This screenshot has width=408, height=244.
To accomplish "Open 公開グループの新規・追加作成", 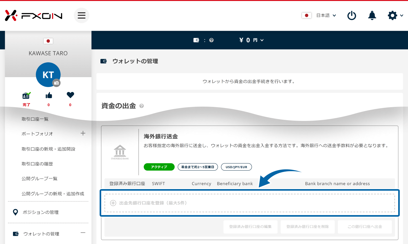I will [x=53, y=194].
